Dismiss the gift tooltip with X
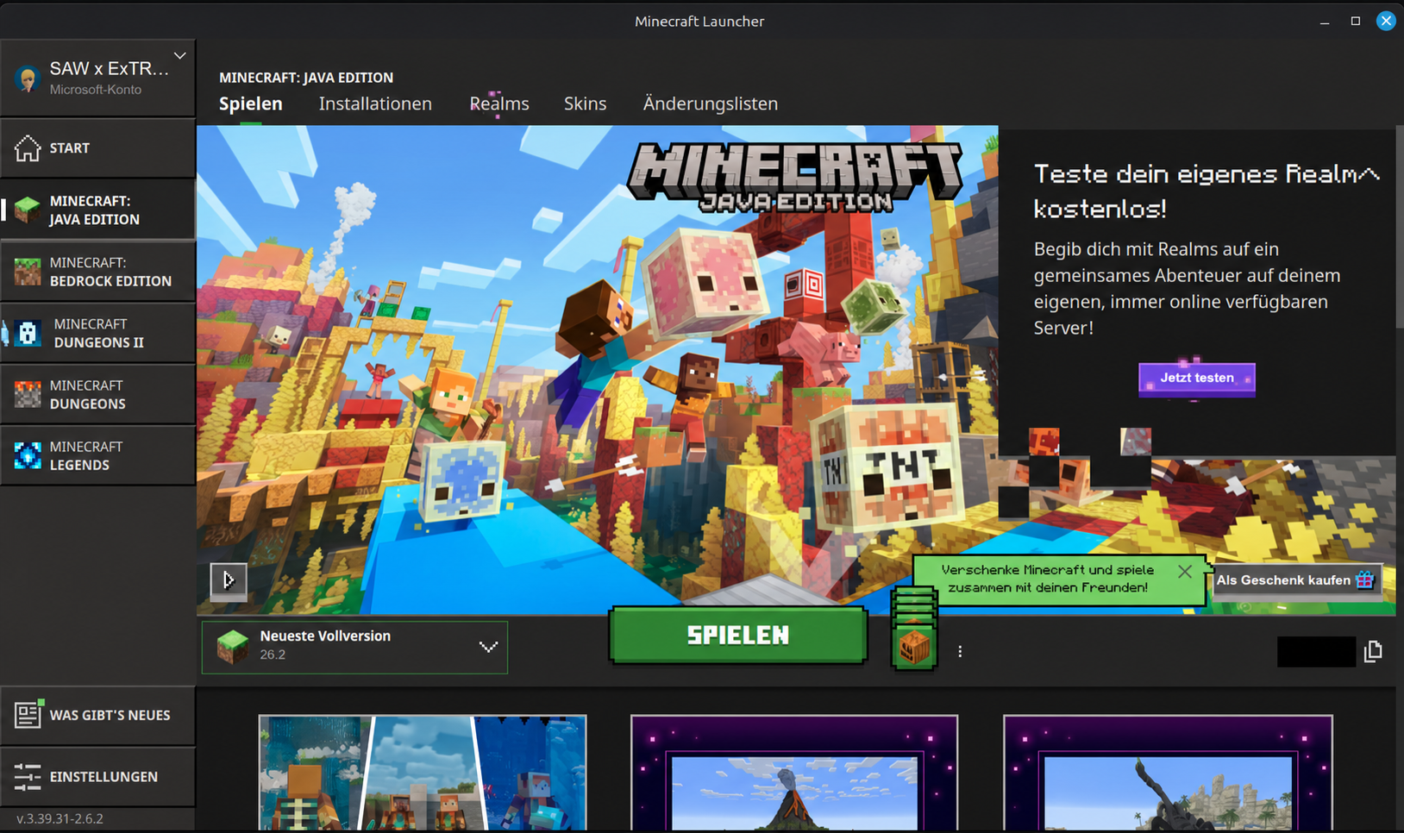The height and width of the screenshot is (833, 1404). [1185, 571]
